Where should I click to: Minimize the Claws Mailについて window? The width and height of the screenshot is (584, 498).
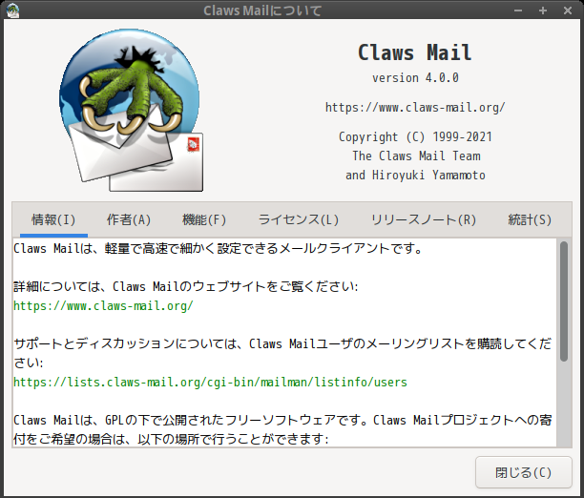point(518,10)
